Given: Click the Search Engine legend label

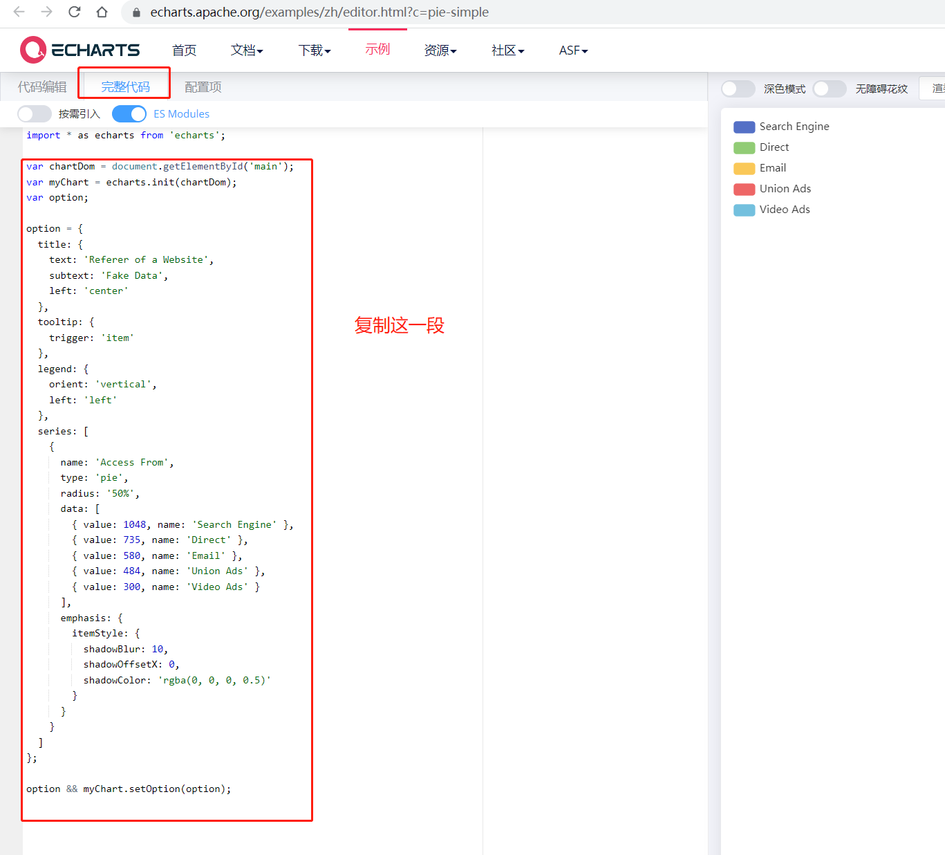Looking at the screenshot, I should [x=794, y=126].
